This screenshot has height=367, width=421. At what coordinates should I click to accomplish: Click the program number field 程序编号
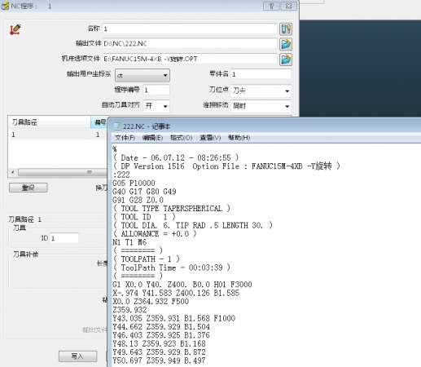click(156, 90)
